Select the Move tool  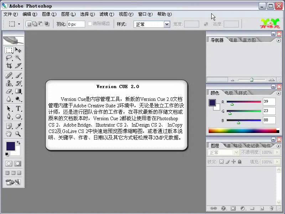pos(18,50)
